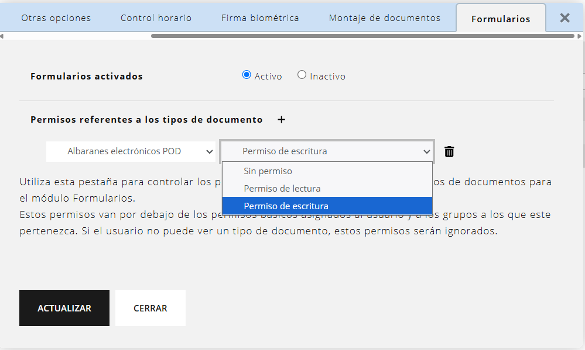Click the horizontal tab scrollbar thumb
Viewport: 585px width, 350px height.
(x=362, y=36)
